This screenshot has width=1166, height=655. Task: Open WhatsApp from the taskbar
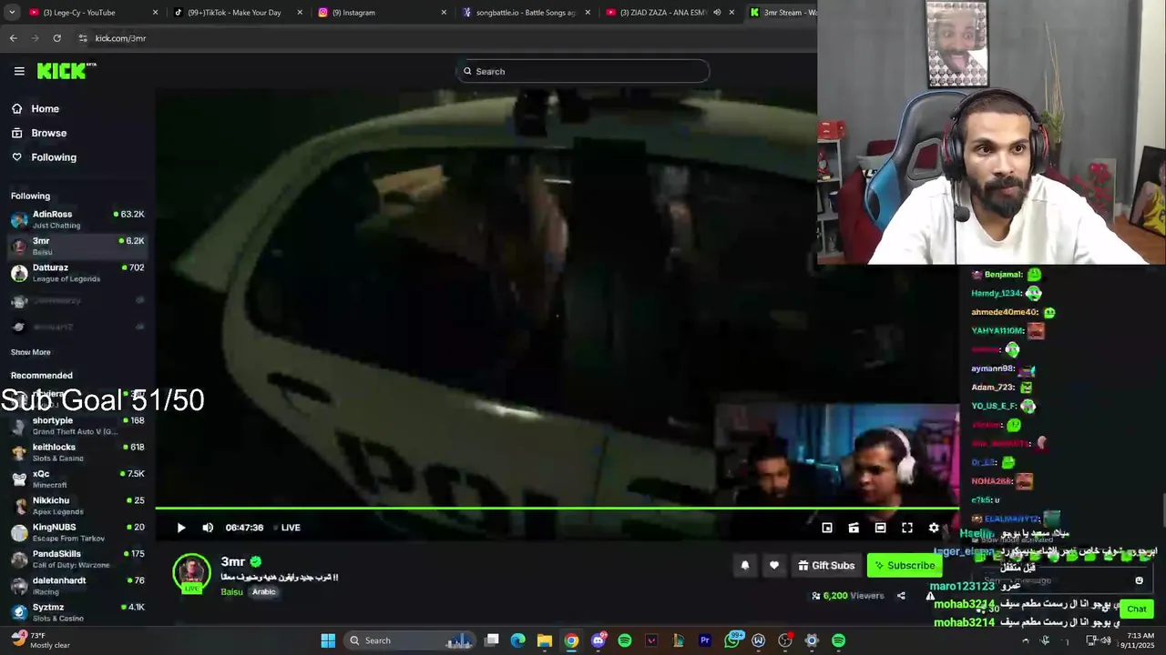point(732,640)
